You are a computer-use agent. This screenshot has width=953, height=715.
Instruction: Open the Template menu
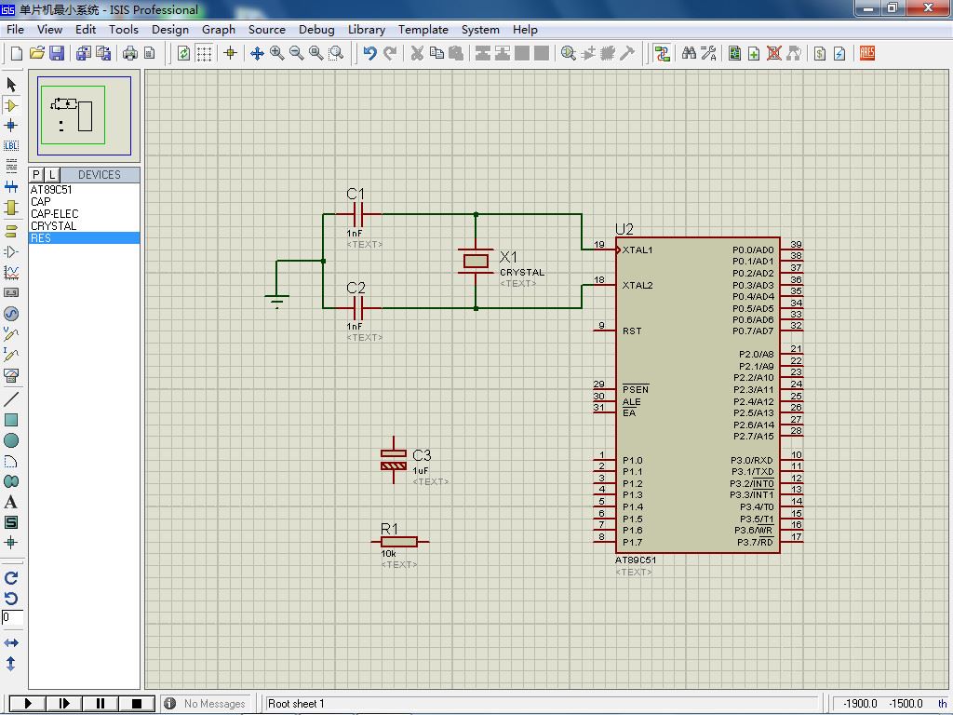point(423,29)
